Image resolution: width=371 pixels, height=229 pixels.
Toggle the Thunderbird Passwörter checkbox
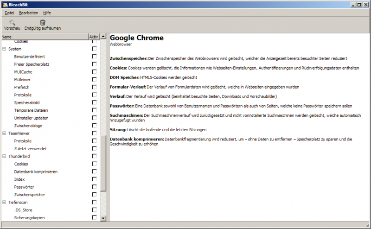click(x=94, y=187)
